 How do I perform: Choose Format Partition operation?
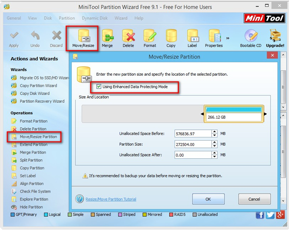click(29, 121)
